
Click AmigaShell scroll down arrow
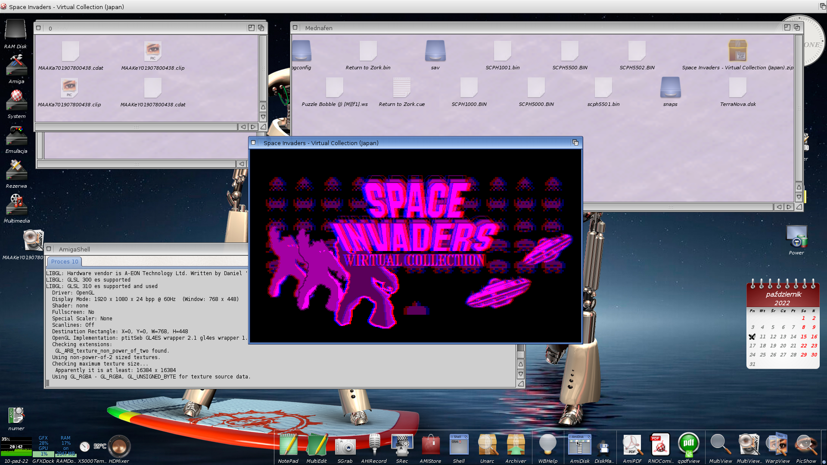[x=521, y=374]
